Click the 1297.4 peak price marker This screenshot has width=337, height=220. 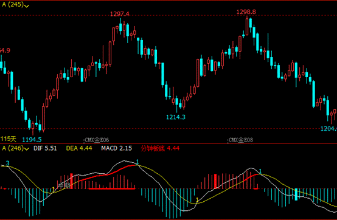point(120,14)
